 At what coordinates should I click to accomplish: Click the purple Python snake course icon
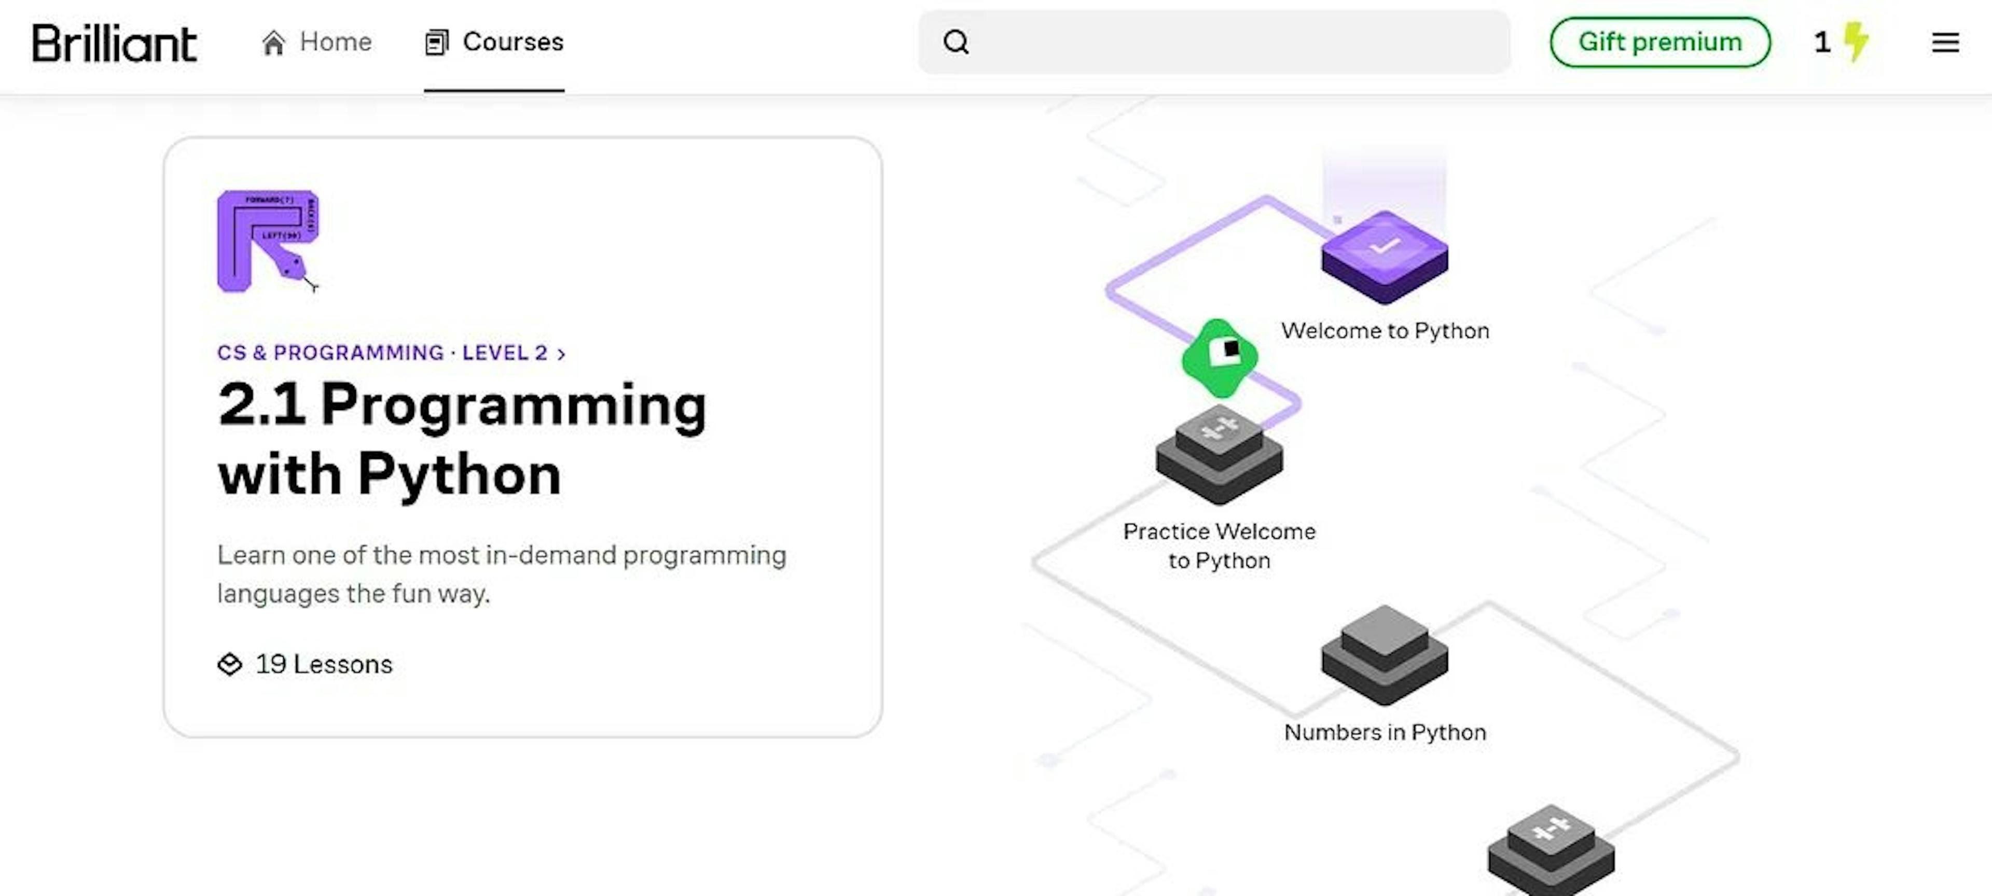coord(268,242)
